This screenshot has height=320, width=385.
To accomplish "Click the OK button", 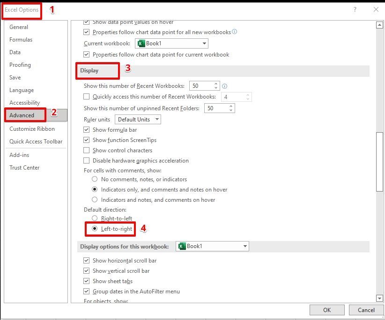I will (x=327, y=310).
